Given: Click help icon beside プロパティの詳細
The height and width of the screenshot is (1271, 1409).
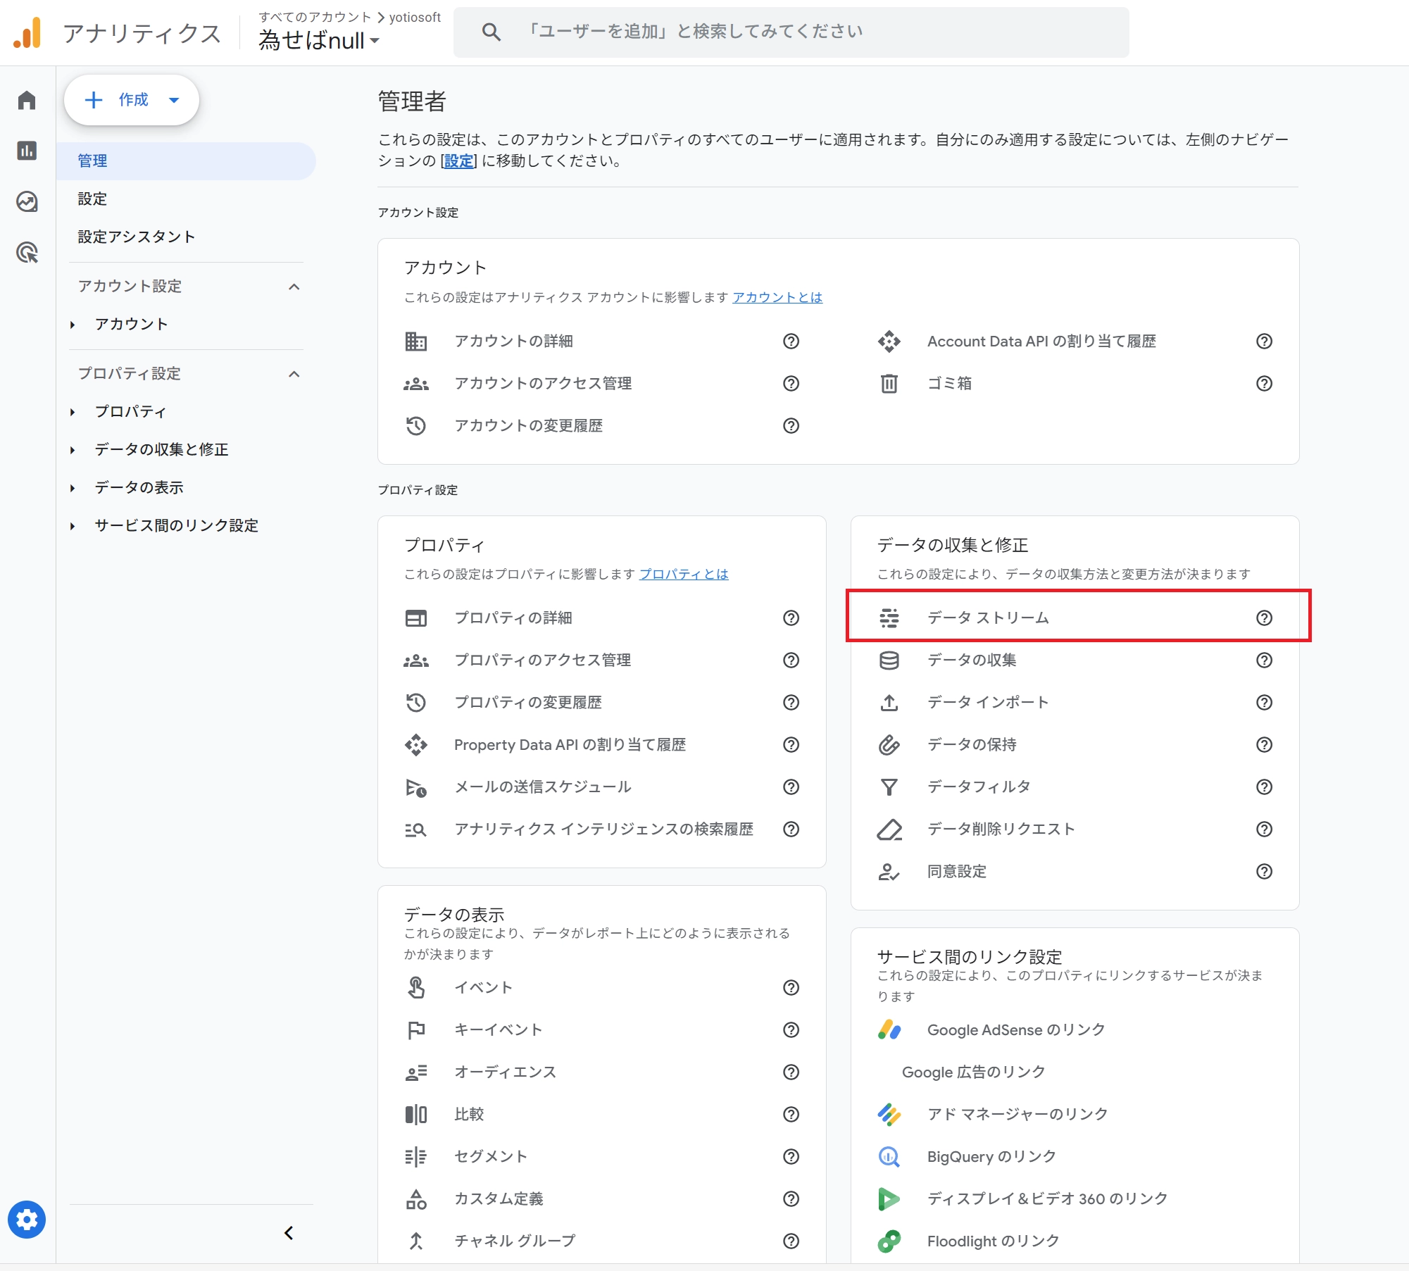Looking at the screenshot, I should (791, 618).
